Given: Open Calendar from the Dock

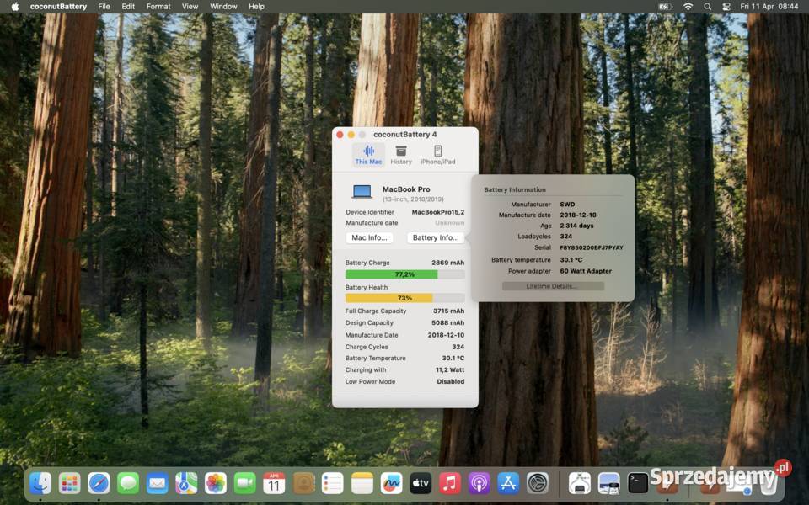Looking at the screenshot, I should pos(274,483).
